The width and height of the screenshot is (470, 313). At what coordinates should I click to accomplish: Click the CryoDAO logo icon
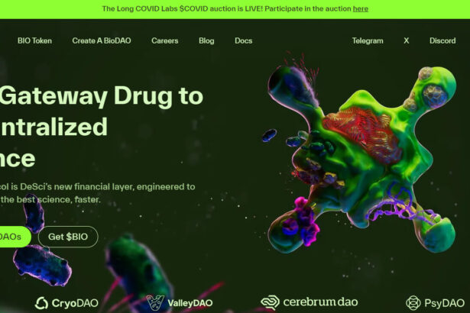[x=41, y=303]
